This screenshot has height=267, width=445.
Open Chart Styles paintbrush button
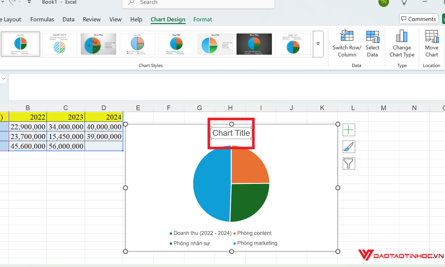[349, 147]
